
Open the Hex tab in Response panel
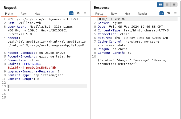pyautogui.click(x=127, y=14)
